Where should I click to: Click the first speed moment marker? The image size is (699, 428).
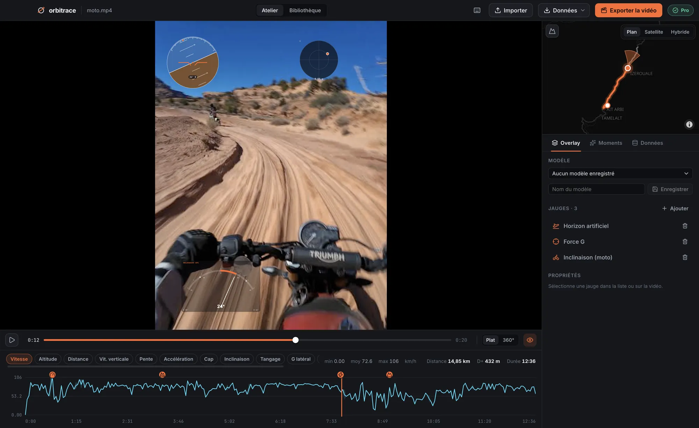52,375
